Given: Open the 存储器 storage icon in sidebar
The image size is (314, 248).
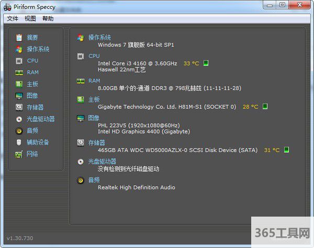Looking at the screenshot, I should click(19, 107).
